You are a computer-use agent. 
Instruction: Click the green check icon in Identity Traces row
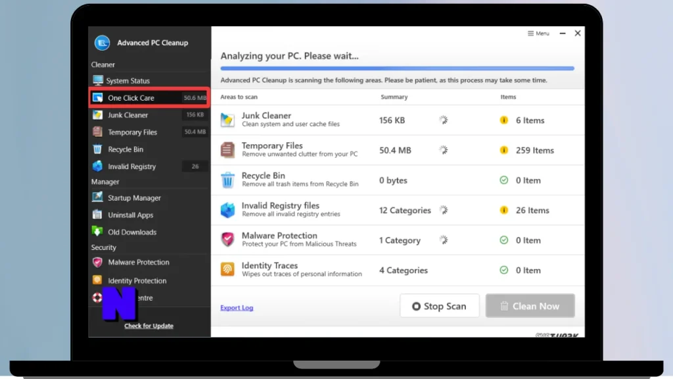click(x=504, y=270)
